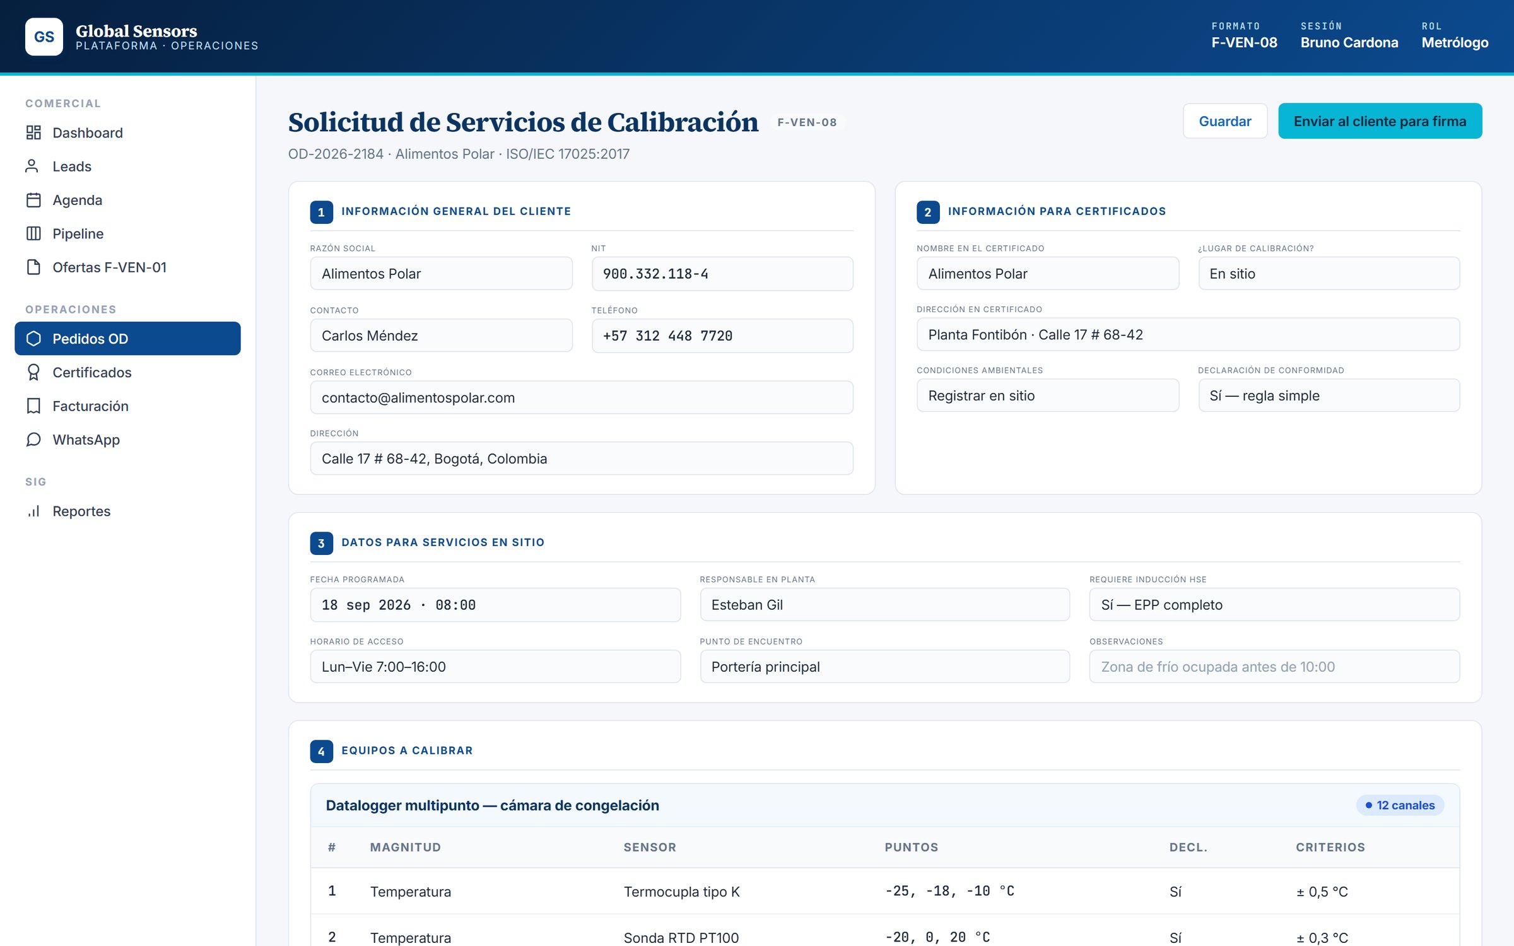Open Condiciones ambientales selector

point(1047,395)
